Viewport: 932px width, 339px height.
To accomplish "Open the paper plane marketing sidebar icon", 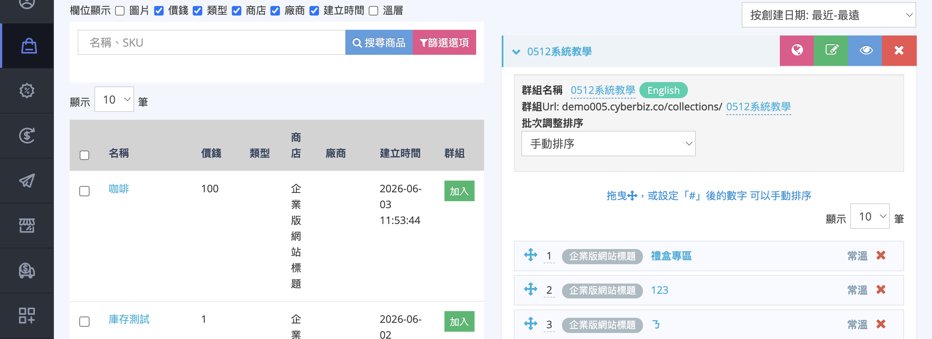I will tap(27, 180).
